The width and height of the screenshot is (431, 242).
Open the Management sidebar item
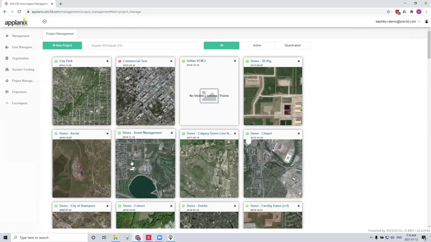pos(21,36)
